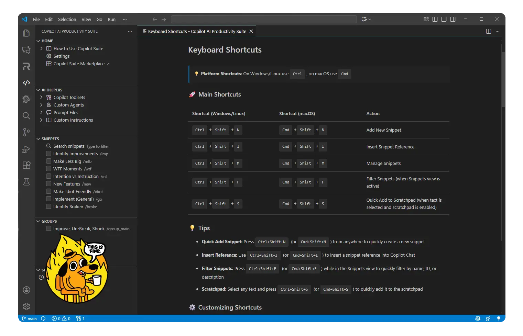Open the R-shaped extension icon in activity bar
Image resolution: width=523 pixels, height=336 pixels.
tap(26, 66)
